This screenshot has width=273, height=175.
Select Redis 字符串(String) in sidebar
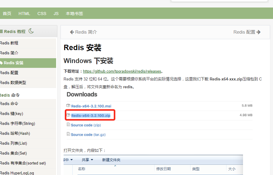pos(28,124)
